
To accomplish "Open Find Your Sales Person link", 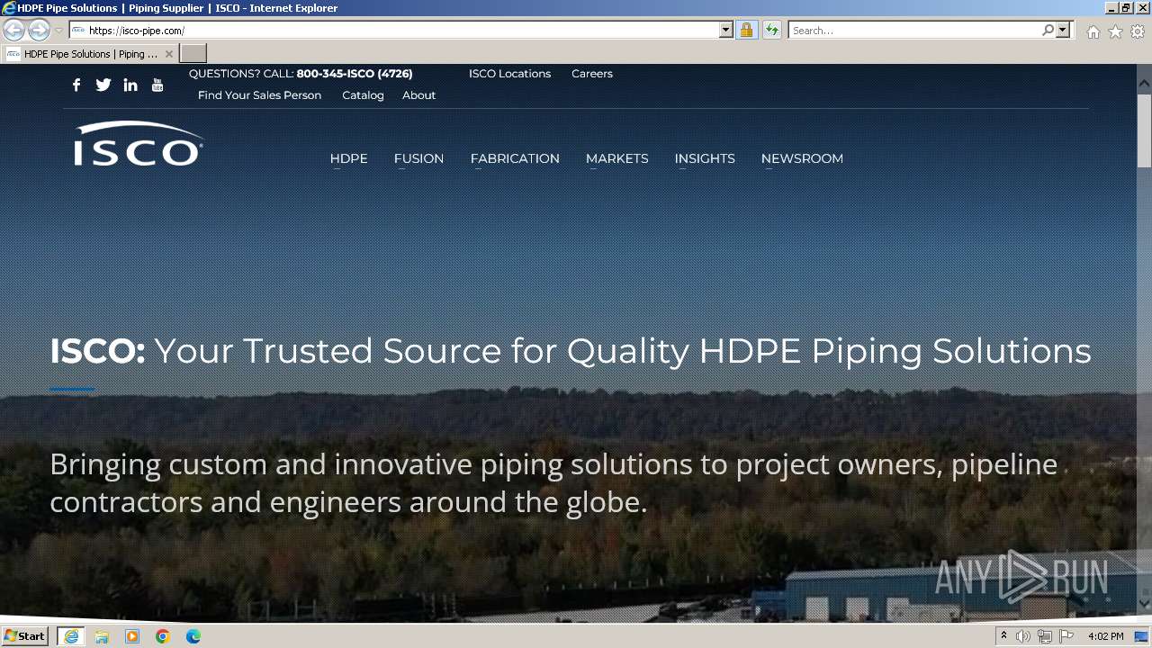I will click(x=259, y=95).
